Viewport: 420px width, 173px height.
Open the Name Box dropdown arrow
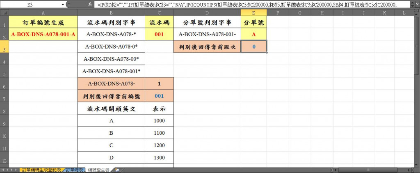tap(63, 5)
